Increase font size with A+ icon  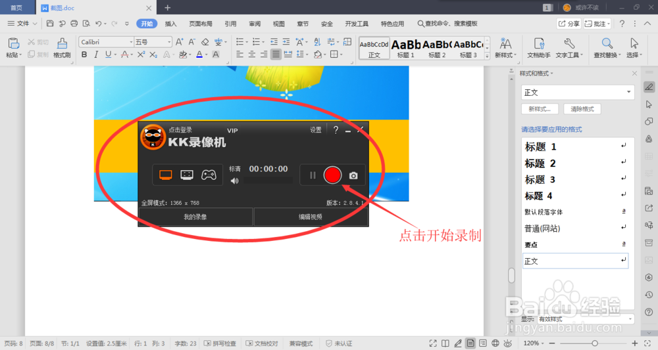click(x=179, y=42)
